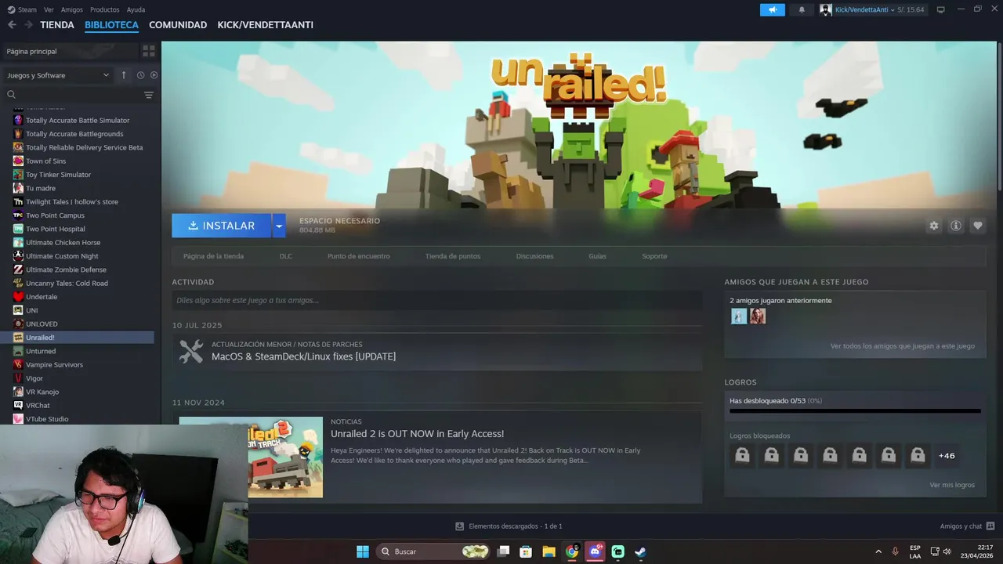Click the achievements progress bar

tap(855, 410)
